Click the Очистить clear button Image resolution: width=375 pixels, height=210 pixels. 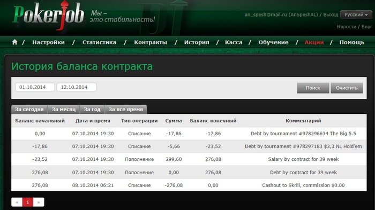(x=347, y=88)
